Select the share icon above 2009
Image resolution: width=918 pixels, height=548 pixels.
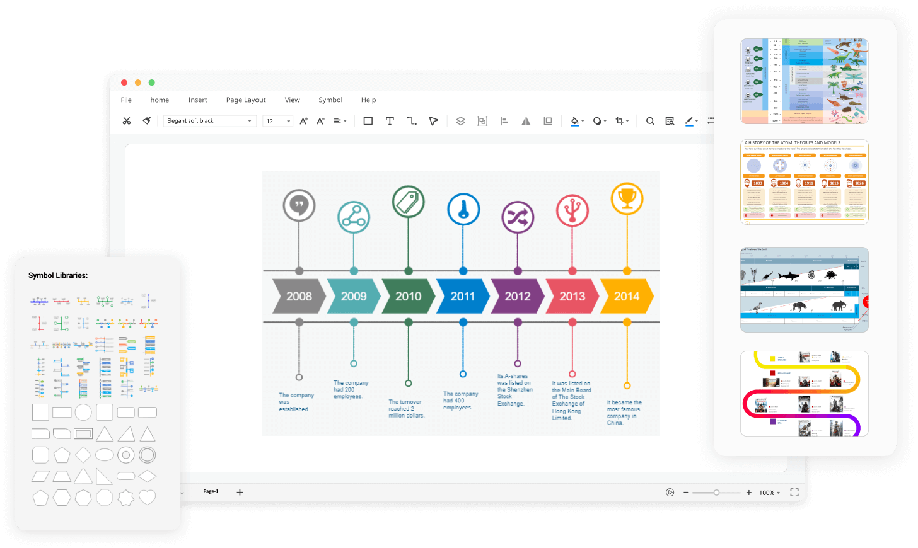(x=354, y=217)
